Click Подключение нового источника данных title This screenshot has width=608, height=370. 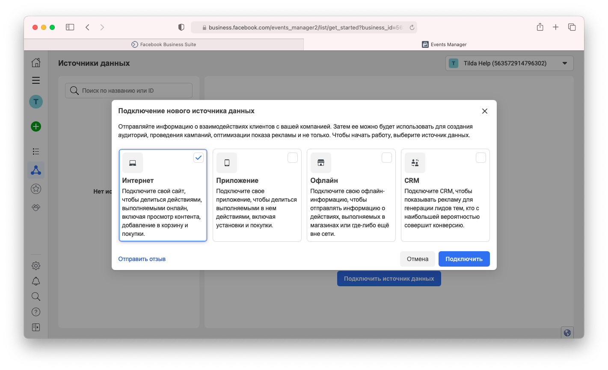[x=187, y=111]
